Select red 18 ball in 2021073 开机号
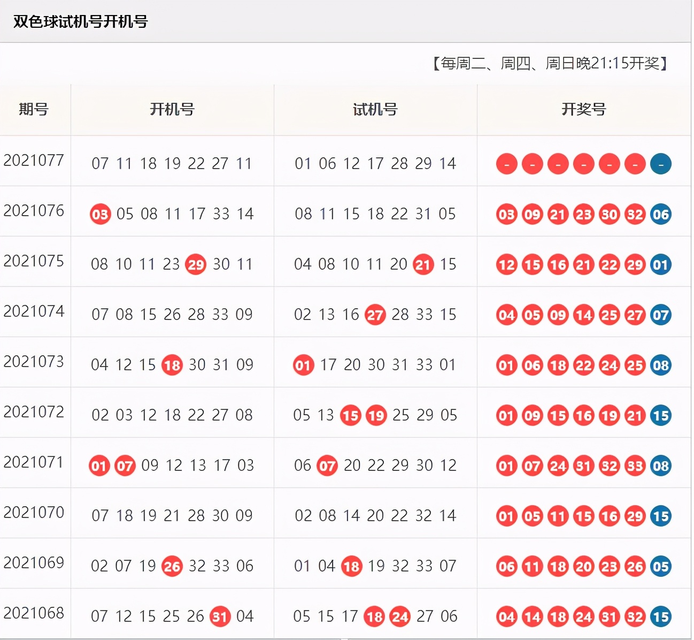694x640 pixels. 172,365
